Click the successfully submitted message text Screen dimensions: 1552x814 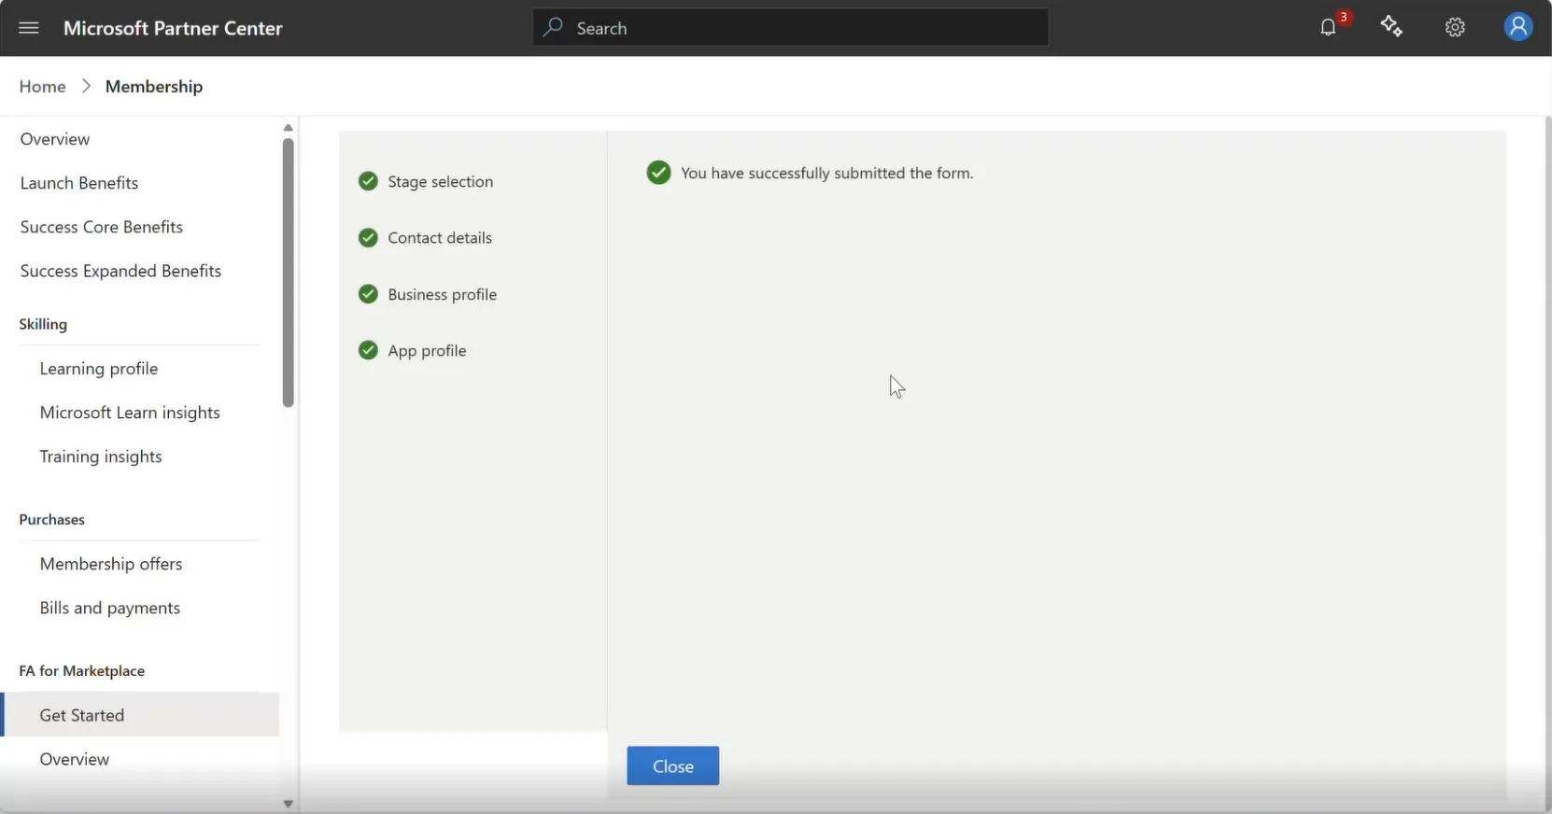pos(827,173)
